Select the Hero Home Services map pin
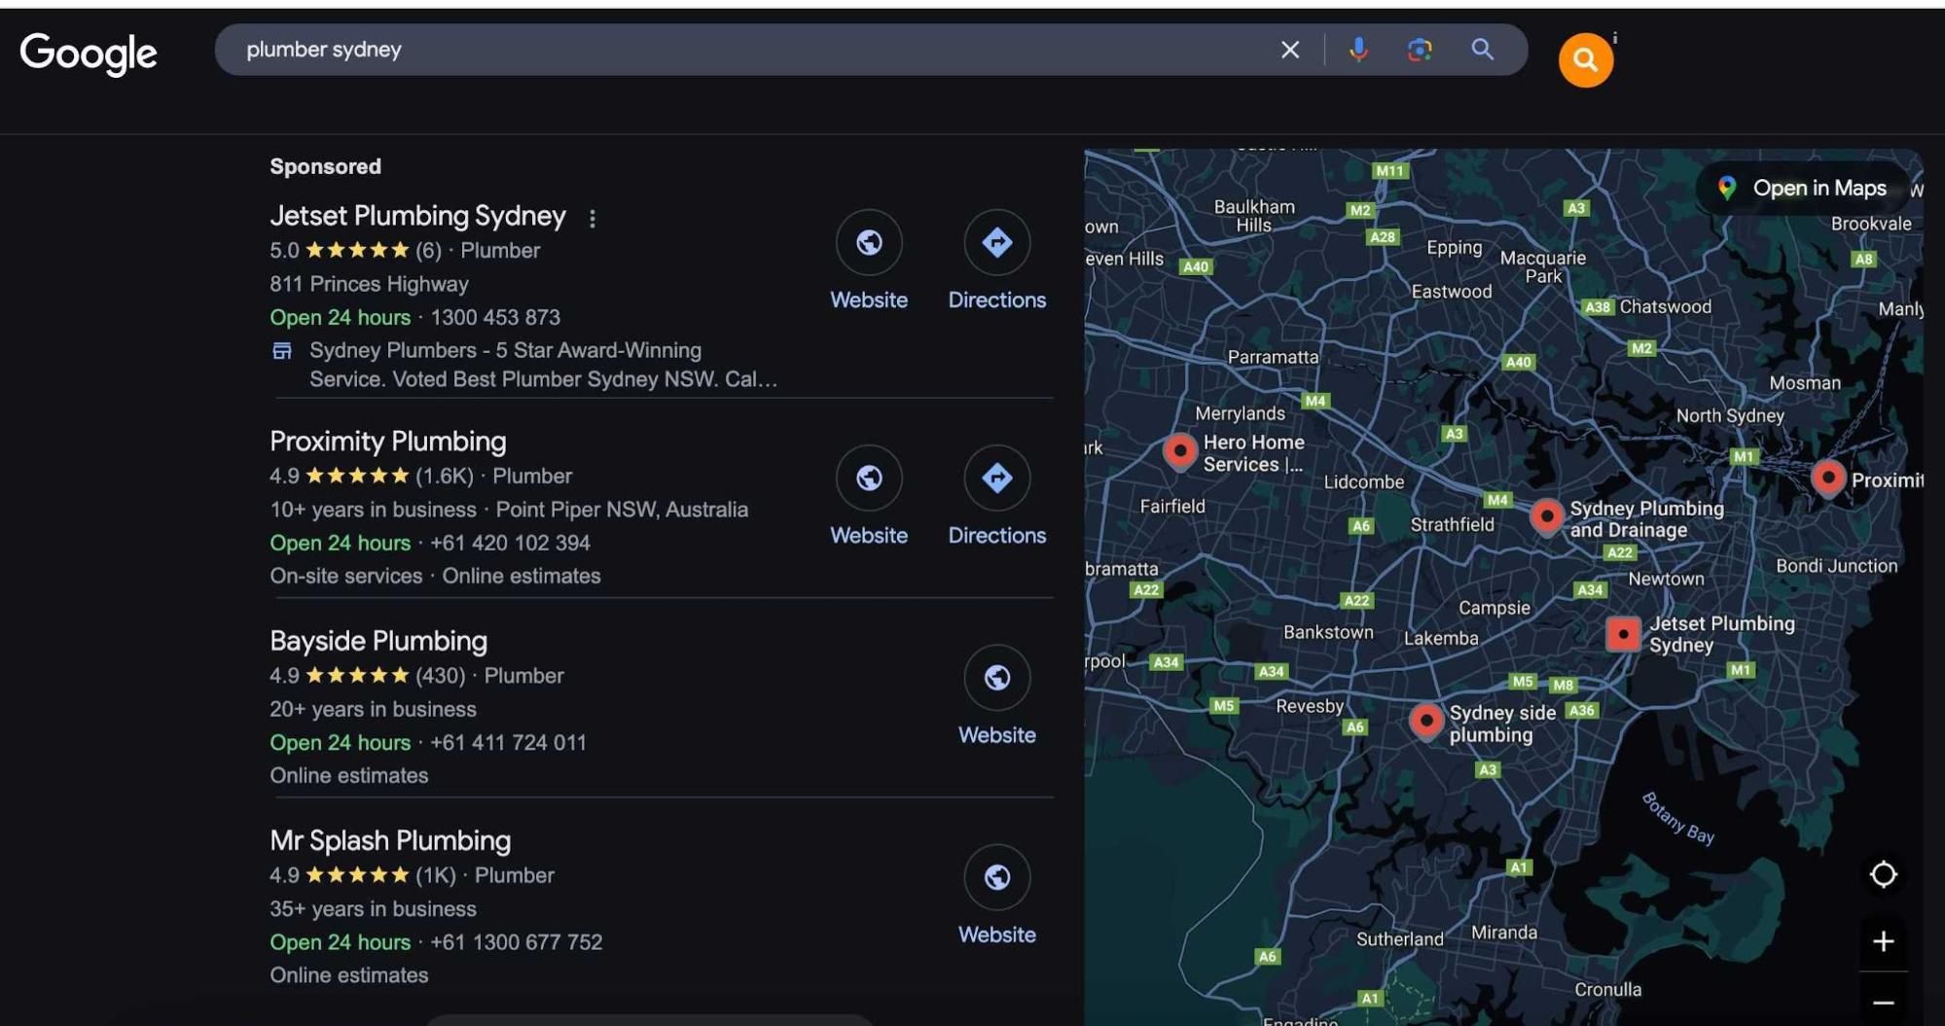1945x1026 pixels. pyautogui.click(x=1179, y=452)
